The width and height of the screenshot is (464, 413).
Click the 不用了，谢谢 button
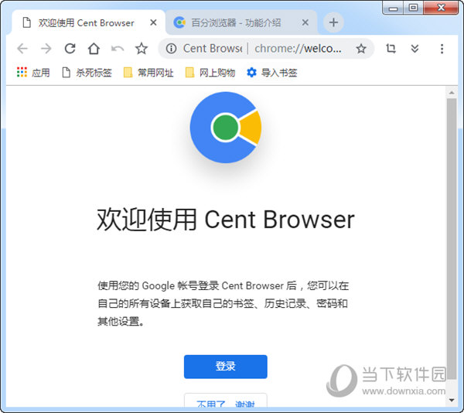[226, 402]
